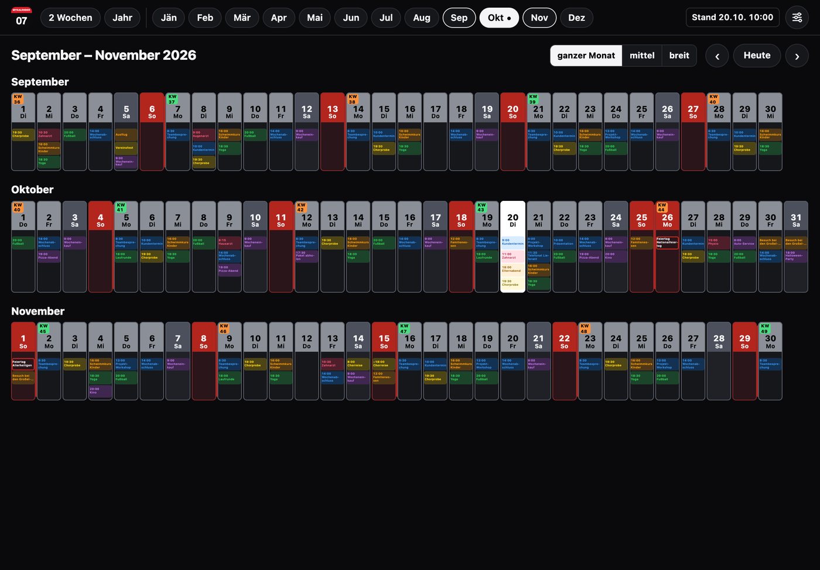
Task: Go to previous period with left chevron
Action: click(x=717, y=56)
